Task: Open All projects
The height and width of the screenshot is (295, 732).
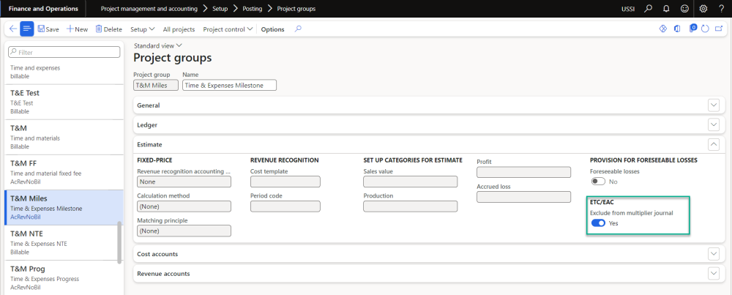Action: pyautogui.click(x=179, y=29)
